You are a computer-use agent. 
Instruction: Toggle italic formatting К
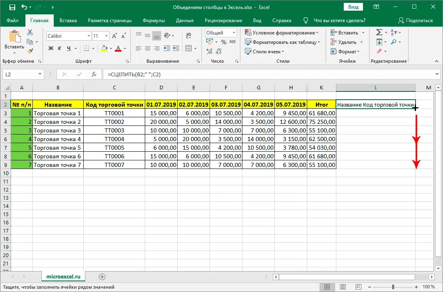(59, 48)
